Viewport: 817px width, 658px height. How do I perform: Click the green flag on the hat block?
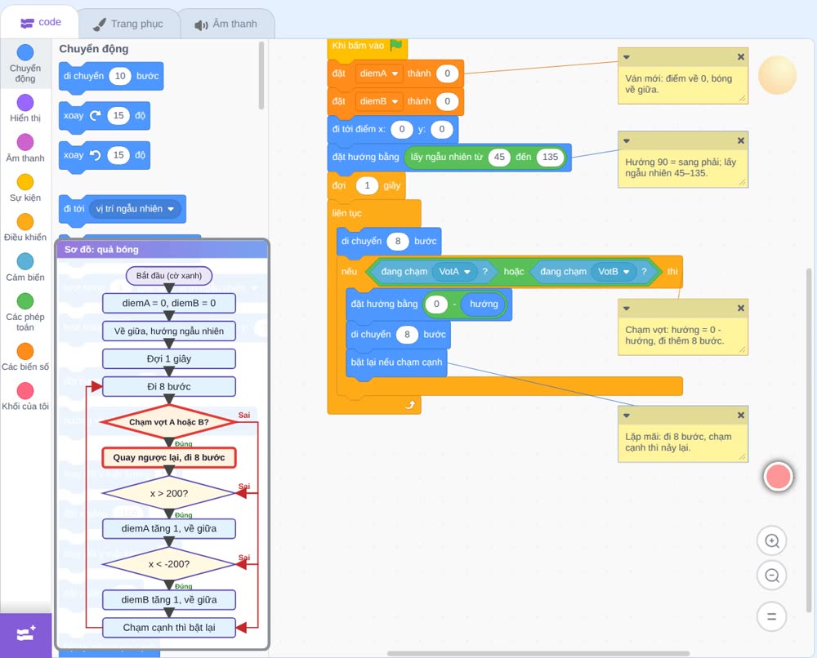(396, 45)
